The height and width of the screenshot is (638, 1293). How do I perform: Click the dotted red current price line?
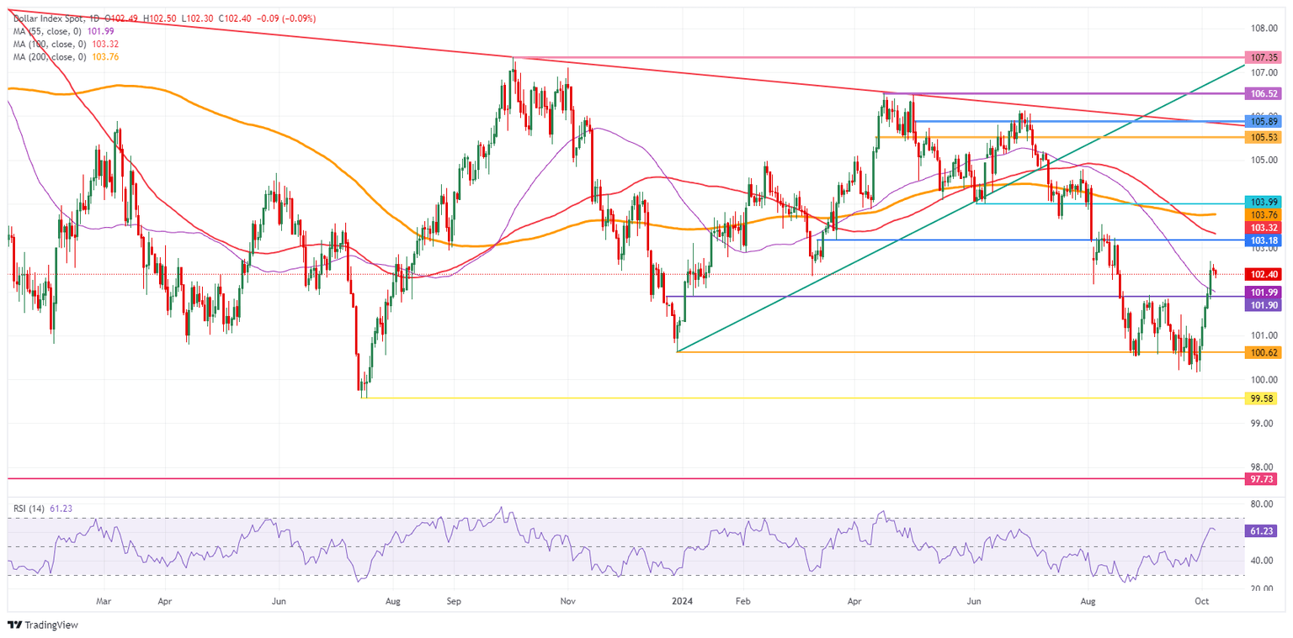589,273
